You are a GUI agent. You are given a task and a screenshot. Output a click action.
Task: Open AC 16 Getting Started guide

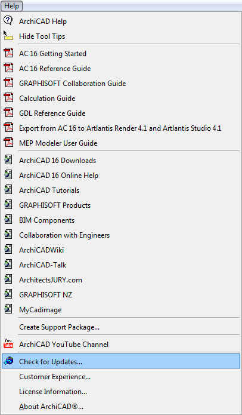tap(121, 54)
